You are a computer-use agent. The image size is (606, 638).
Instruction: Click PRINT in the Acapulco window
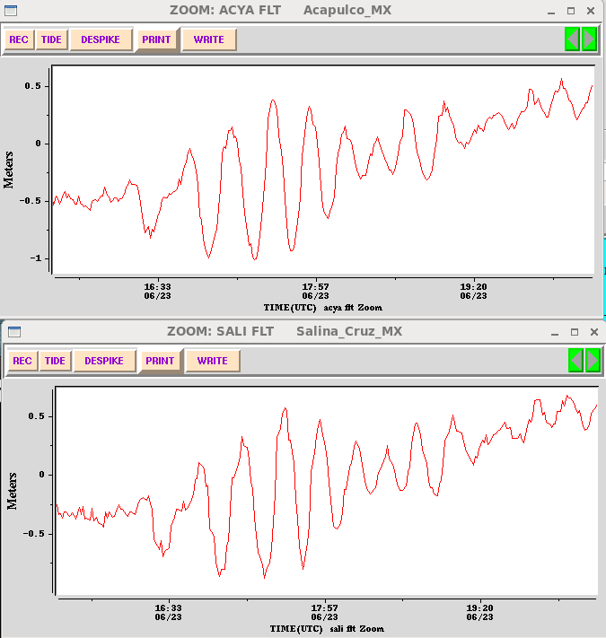(x=156, y=40)
